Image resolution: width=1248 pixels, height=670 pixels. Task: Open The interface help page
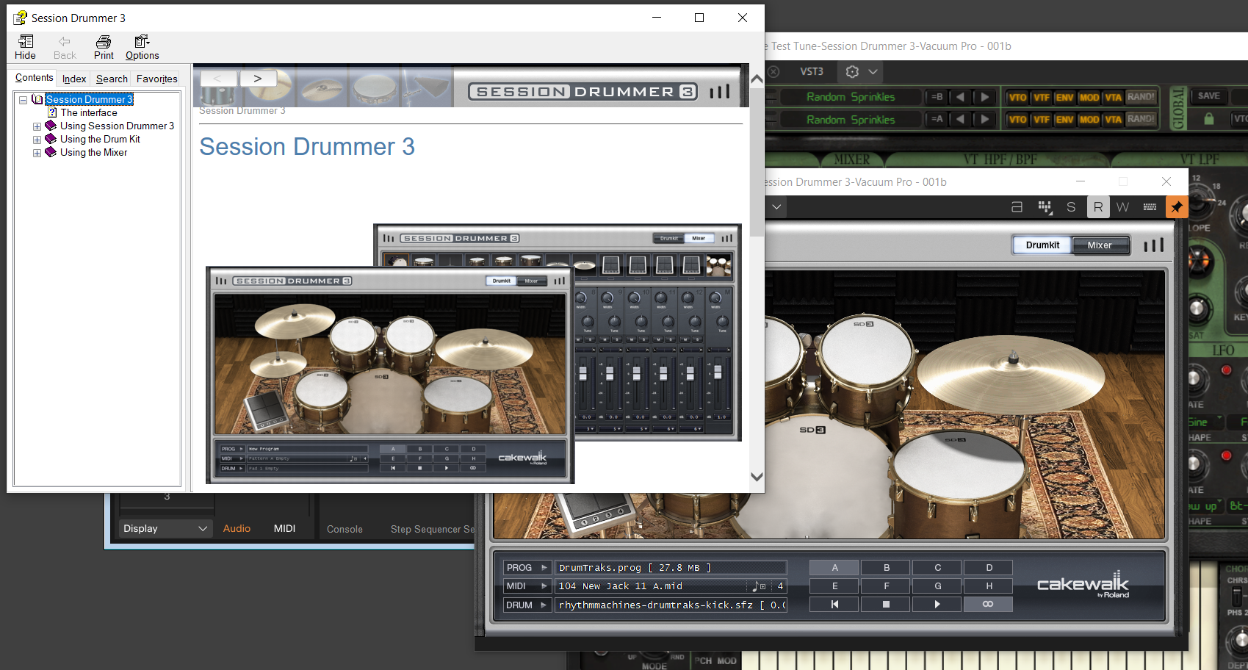[88, 112]
